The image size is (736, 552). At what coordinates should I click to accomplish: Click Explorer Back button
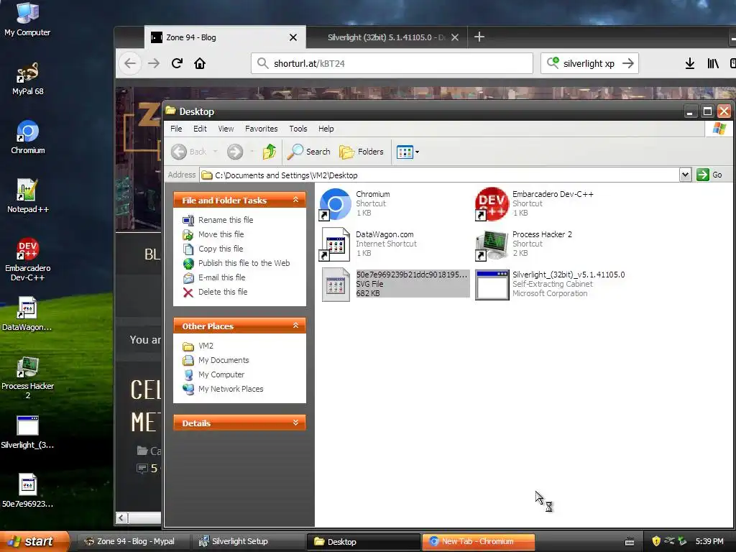point(189,152)
